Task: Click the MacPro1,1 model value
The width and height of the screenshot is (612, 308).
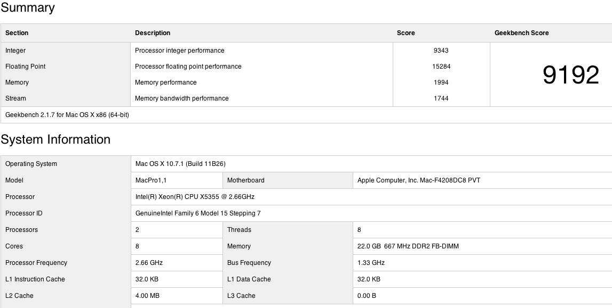Action: pos(151,180)
